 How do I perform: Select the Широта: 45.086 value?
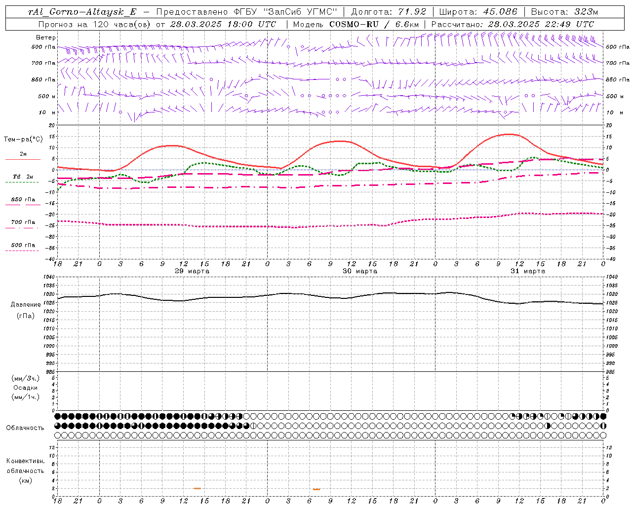[478, 12]
